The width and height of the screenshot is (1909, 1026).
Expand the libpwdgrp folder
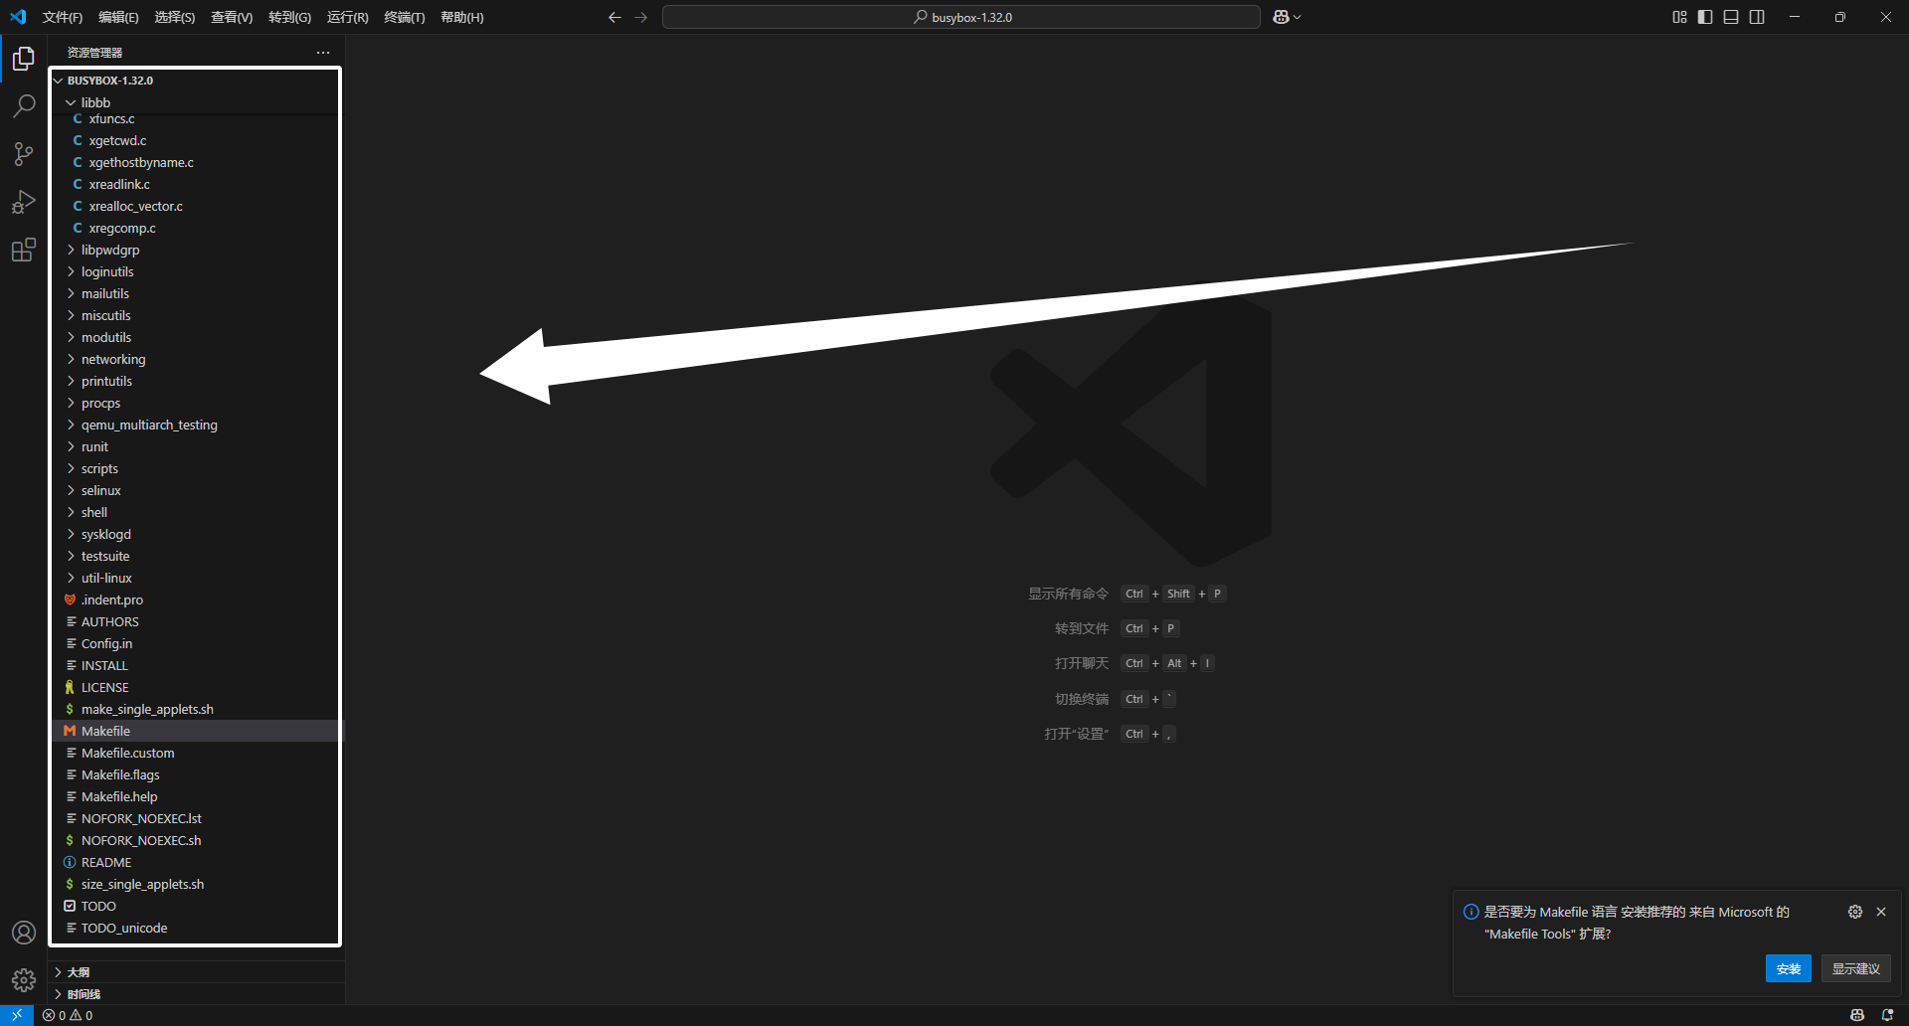pyautogui.click(x=196, y=250)
